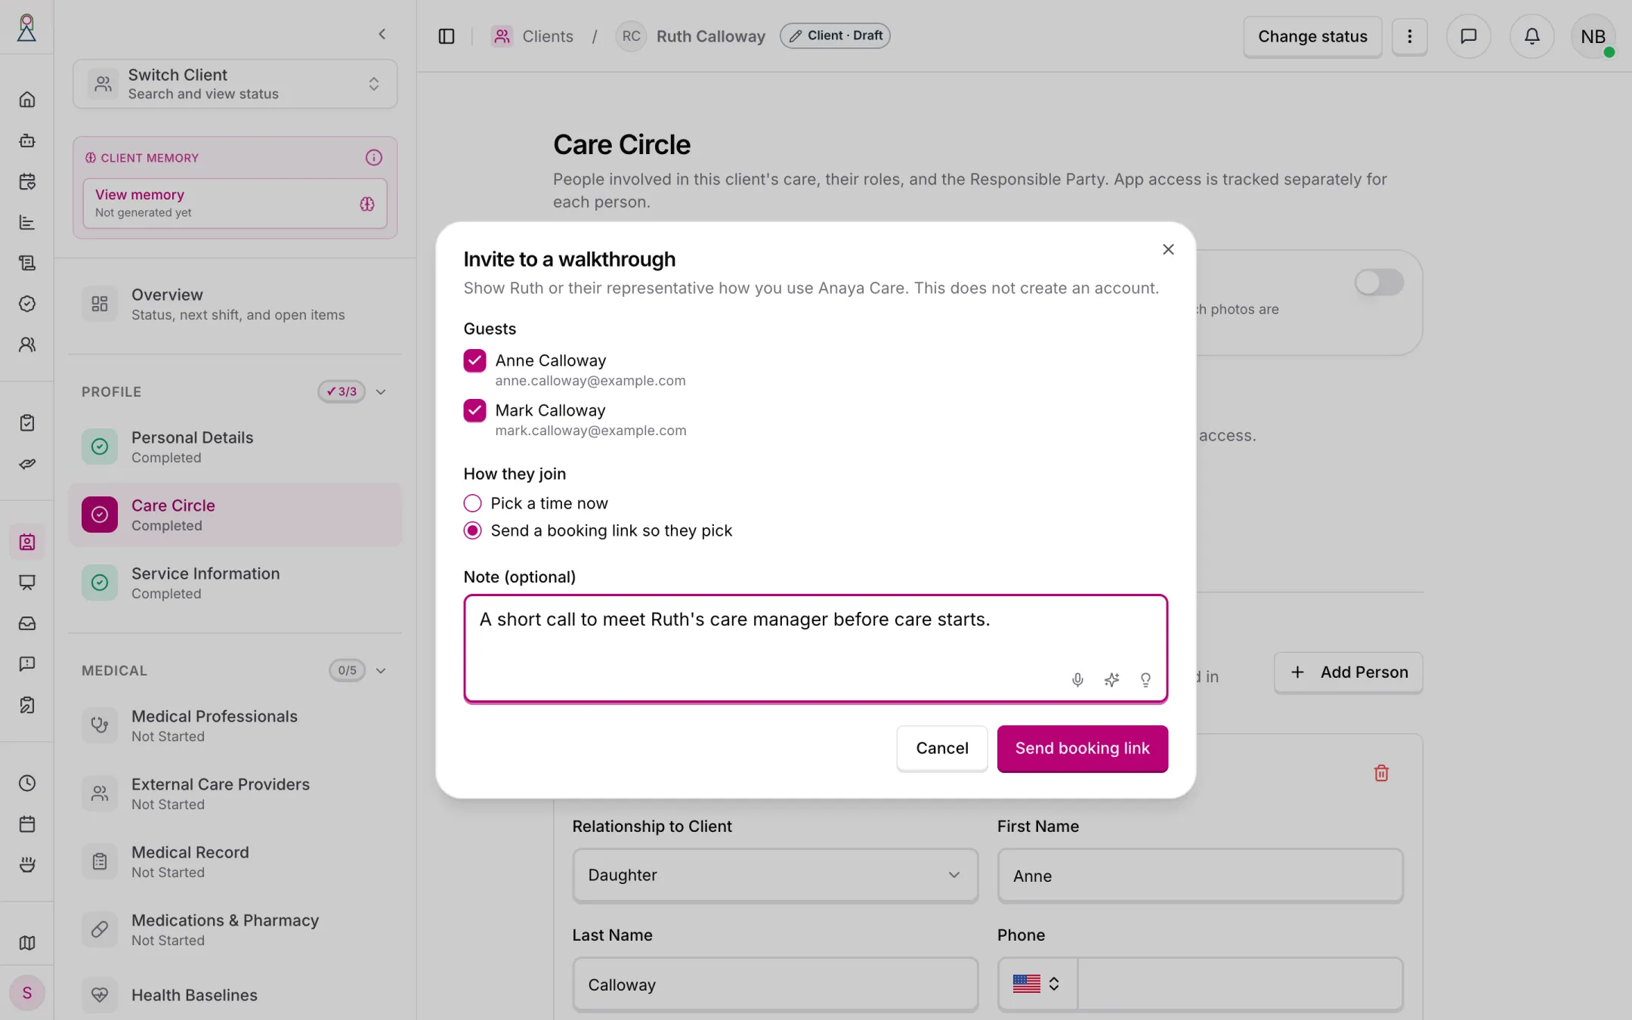
Task: Select Send a booking link so they pick
Action: point(472,530)
